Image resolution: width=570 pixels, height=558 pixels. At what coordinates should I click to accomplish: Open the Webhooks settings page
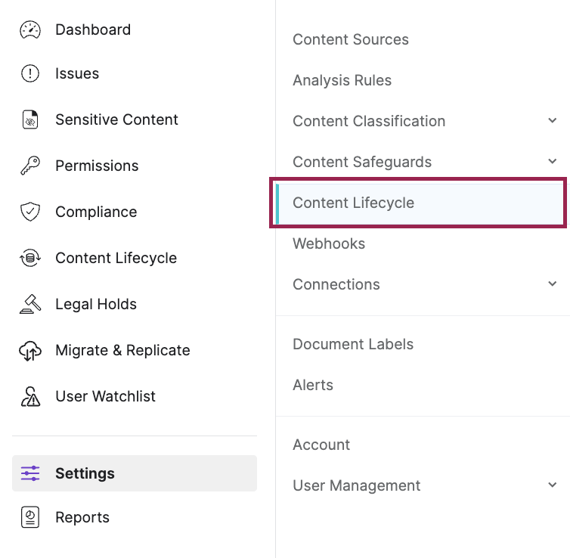[329, 243]
